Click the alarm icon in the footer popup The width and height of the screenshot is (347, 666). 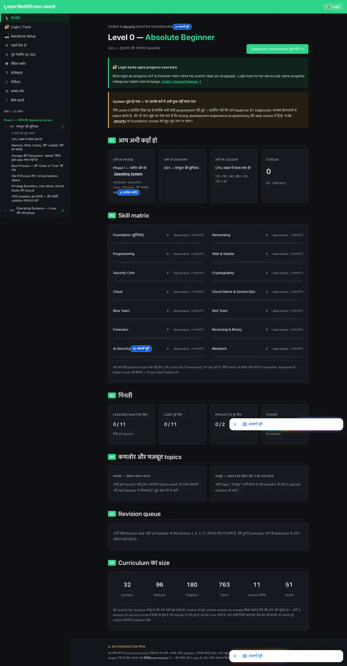[x=245, y=656]
